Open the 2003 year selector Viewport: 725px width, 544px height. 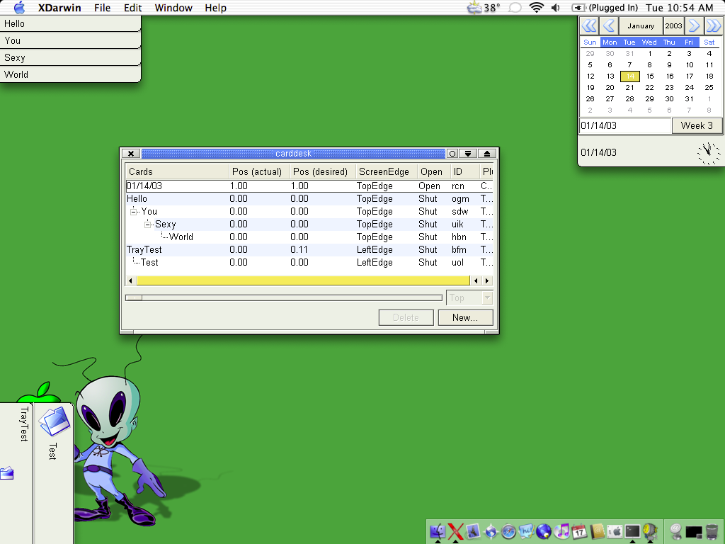tap(674, 26)
